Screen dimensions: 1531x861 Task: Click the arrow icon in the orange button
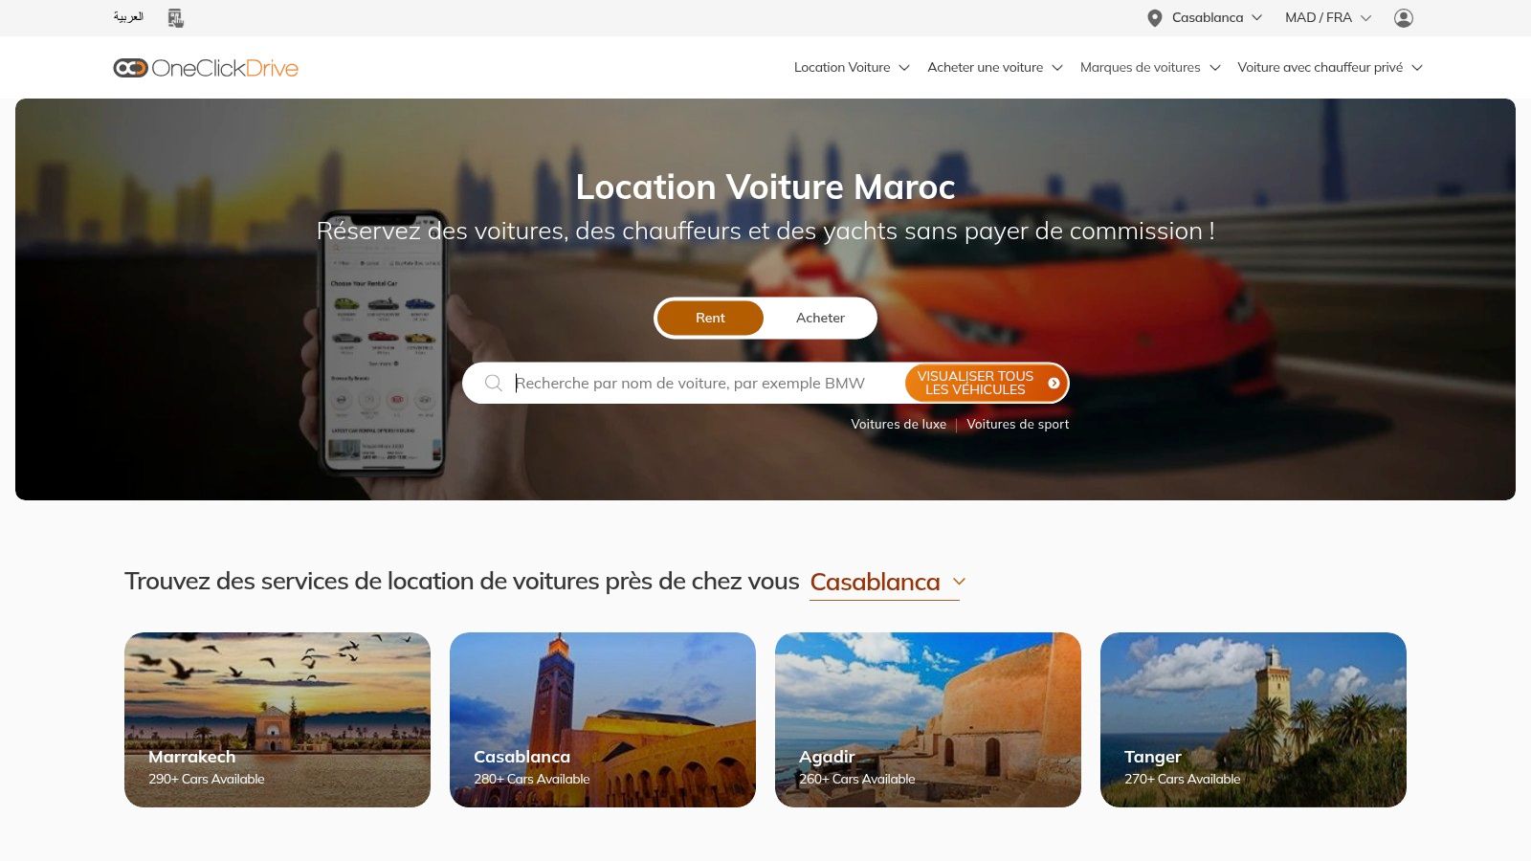1054,383
